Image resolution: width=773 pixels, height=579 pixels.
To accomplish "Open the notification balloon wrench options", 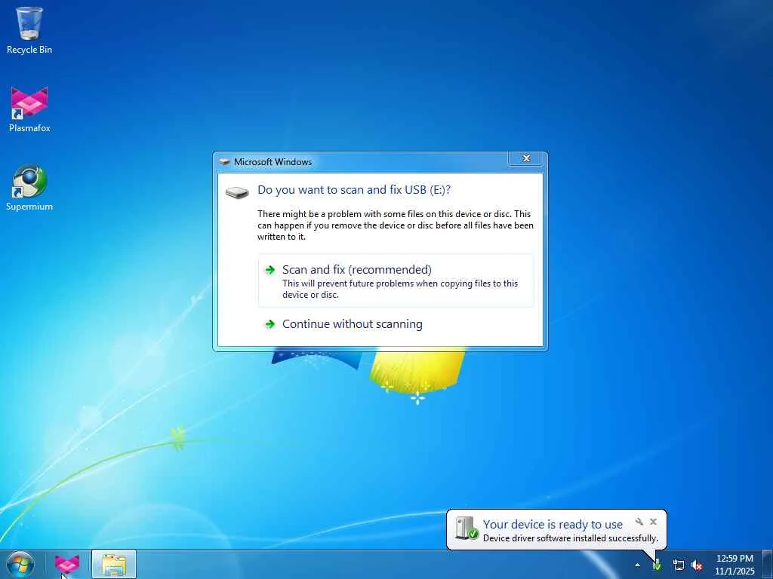I will 639,522.
